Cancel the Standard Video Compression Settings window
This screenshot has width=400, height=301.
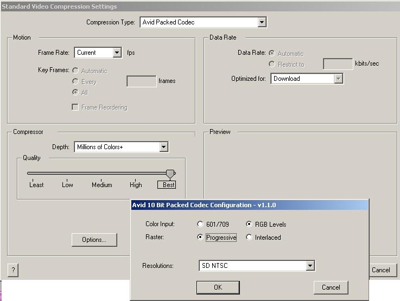383,270
